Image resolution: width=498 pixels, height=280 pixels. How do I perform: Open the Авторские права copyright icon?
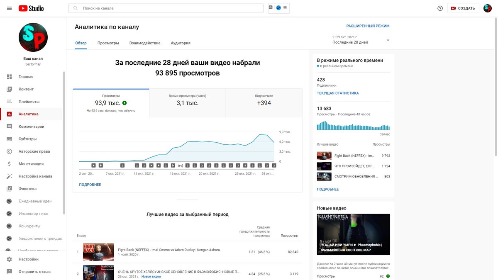[x=8, y=151]
